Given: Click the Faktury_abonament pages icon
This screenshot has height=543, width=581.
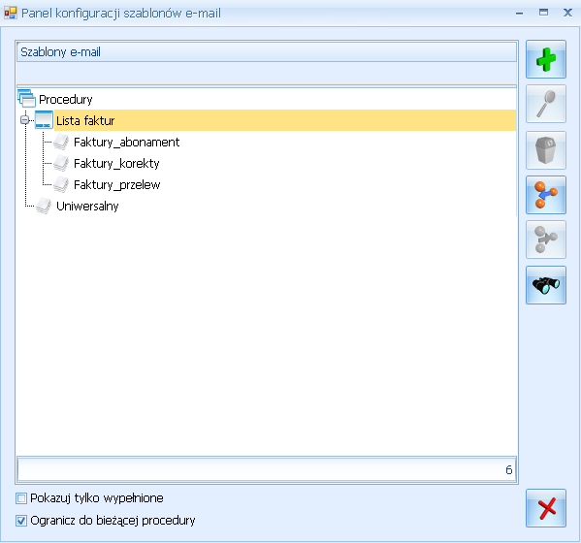Looking at the screenshot, I should pyautogui.click(x=61, y=142).
